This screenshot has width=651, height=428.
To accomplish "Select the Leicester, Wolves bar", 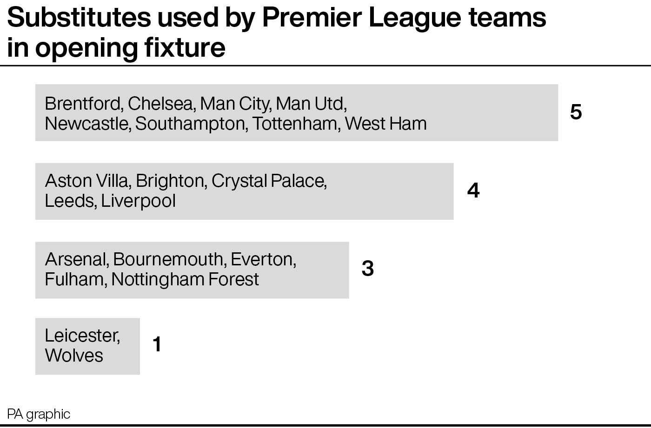I will (87, 346).
